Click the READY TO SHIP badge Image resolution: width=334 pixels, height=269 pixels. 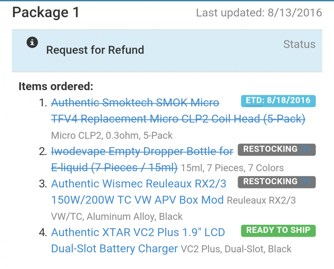point(278,231)
